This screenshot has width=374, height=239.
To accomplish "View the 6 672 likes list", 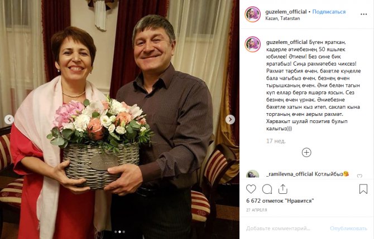I will tap(280, 201).
